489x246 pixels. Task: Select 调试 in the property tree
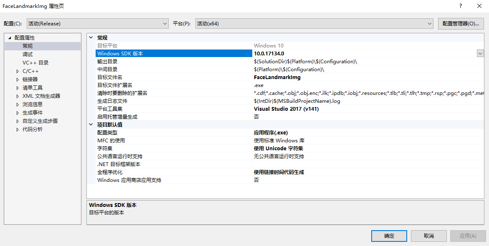coord(28,55)
